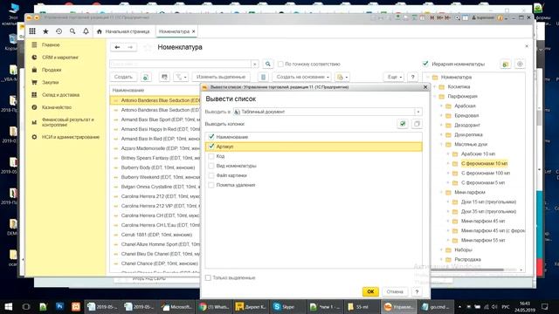
Task: Click Создать button
Action: pos(123,77)
